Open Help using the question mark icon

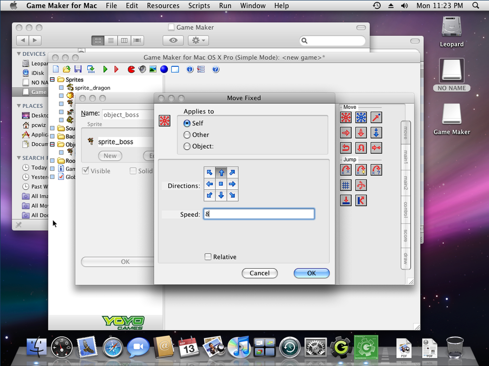coord(216,69)
